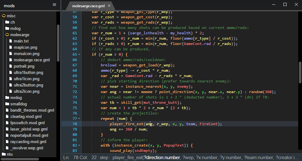Click the mdog folder icon
Image resolution: width=302 pixels, height=161 pixels.
point(7,29)
